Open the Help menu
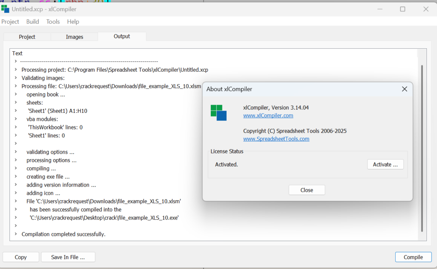This screenshot has height=269, width=437. point(73,21)
